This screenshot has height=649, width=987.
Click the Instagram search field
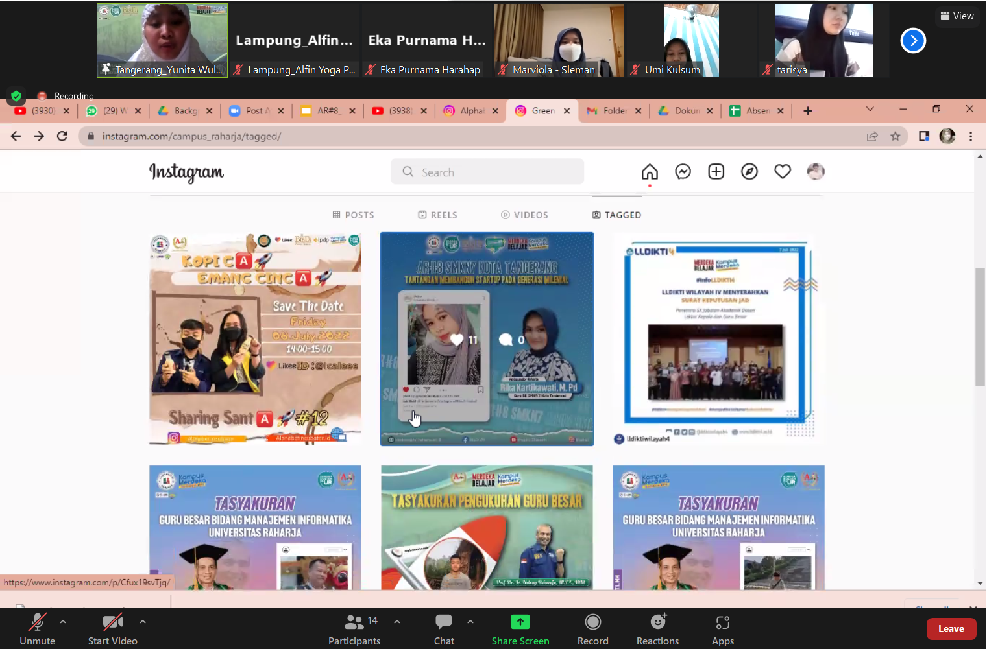(487, 172)
